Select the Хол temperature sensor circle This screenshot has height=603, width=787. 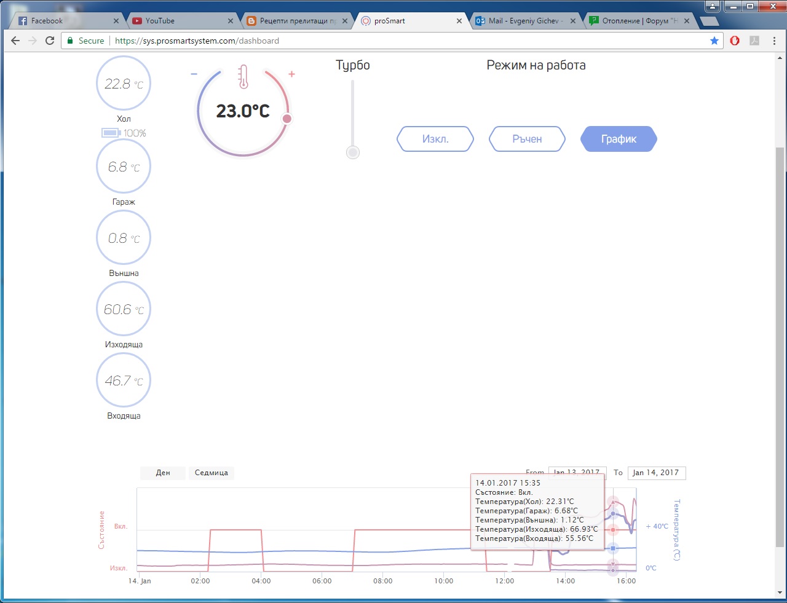(124, 84)
